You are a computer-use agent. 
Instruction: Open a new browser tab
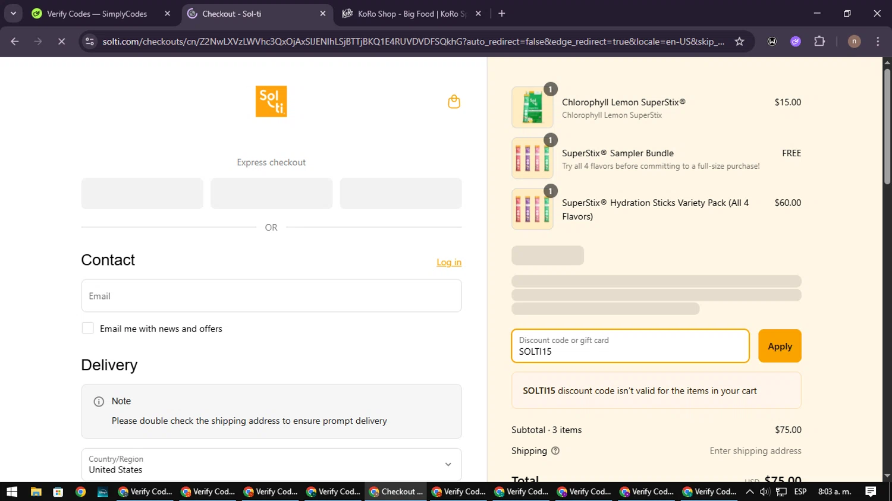502,13
